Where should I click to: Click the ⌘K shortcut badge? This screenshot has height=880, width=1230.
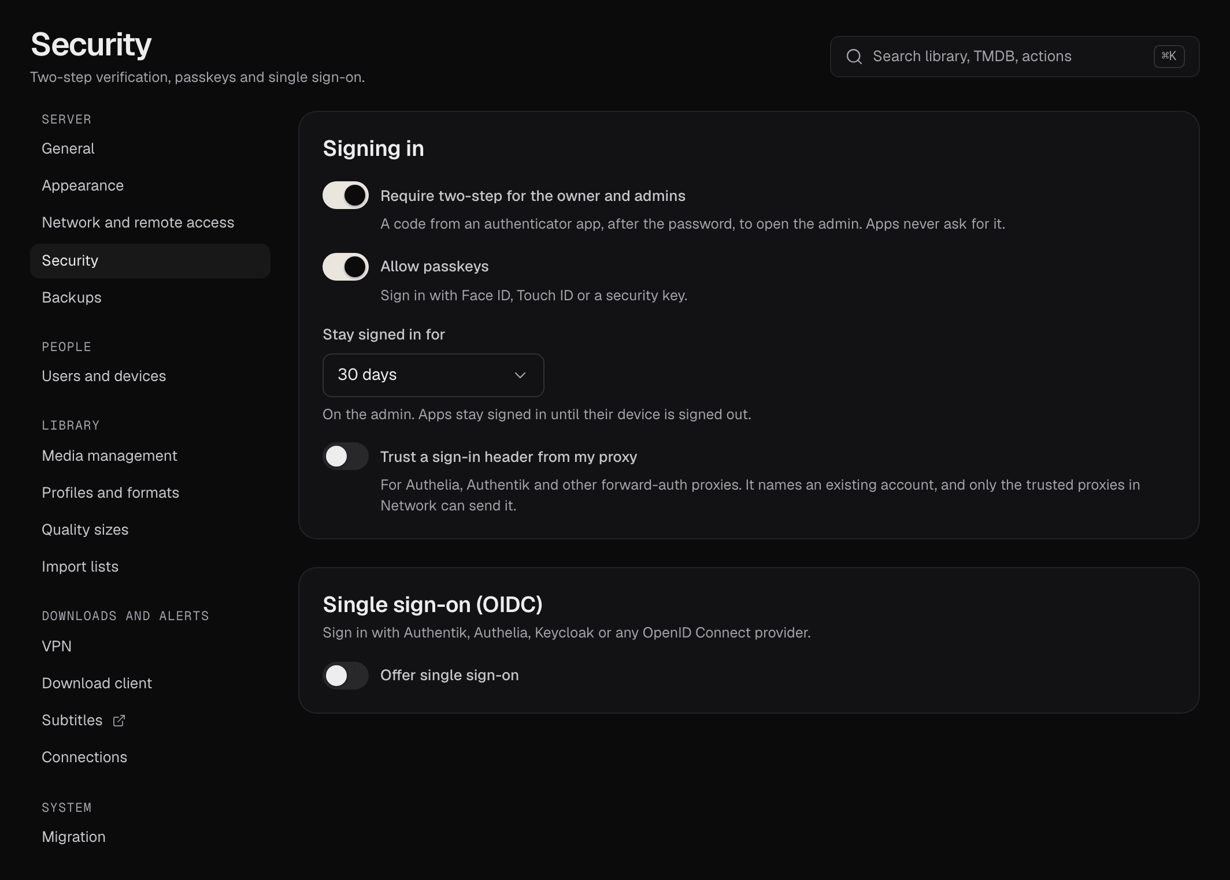1169,56
